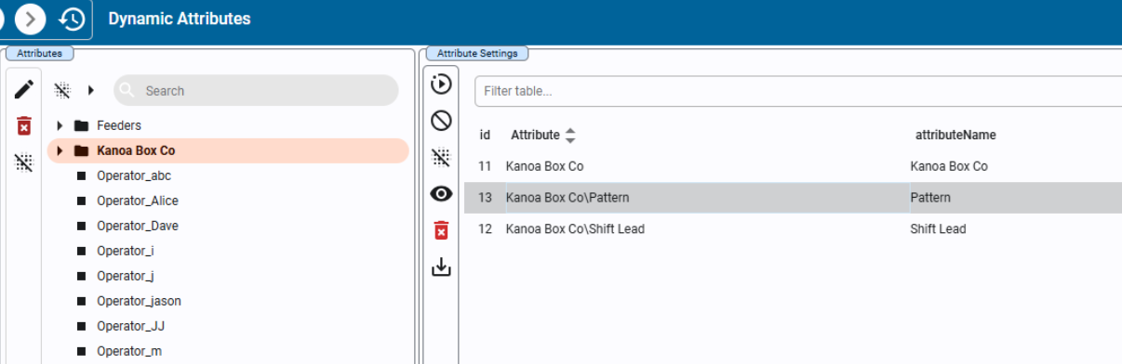Select Operator_j in the tree
Image resolution: width=1122 pixels, height=364 pixels.
pos(125,276)
